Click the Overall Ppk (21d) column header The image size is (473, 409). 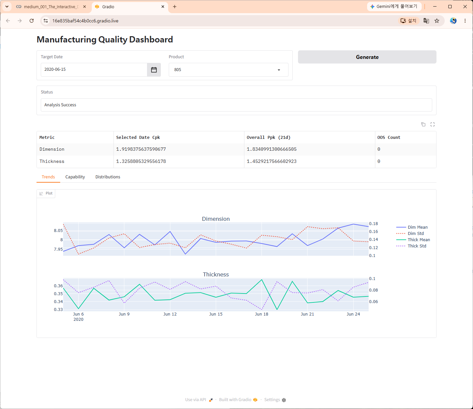pos(310,138)
